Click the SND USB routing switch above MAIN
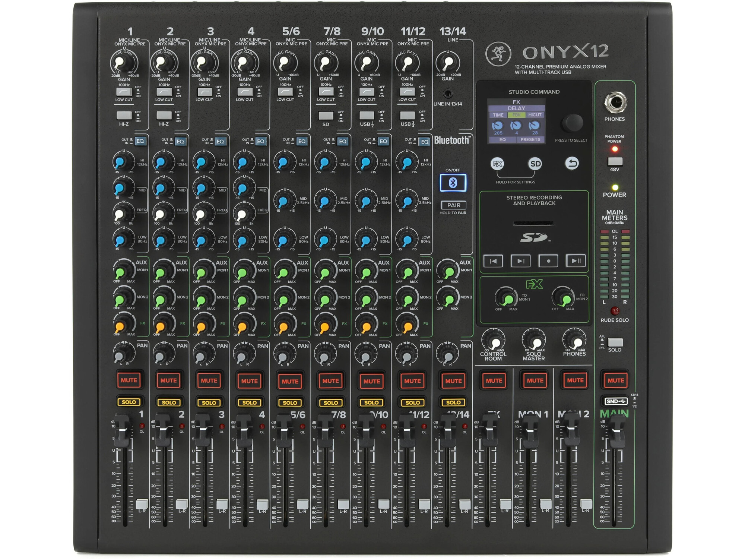The width and height of the screenshot is (745, 559). pyautogui.click(x=615, y=401)
